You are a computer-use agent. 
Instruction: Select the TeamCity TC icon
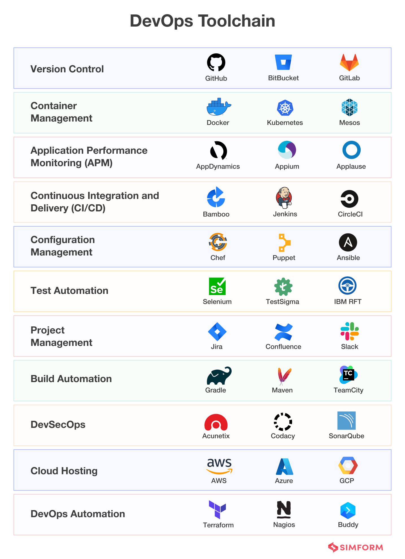pos(349,375)
